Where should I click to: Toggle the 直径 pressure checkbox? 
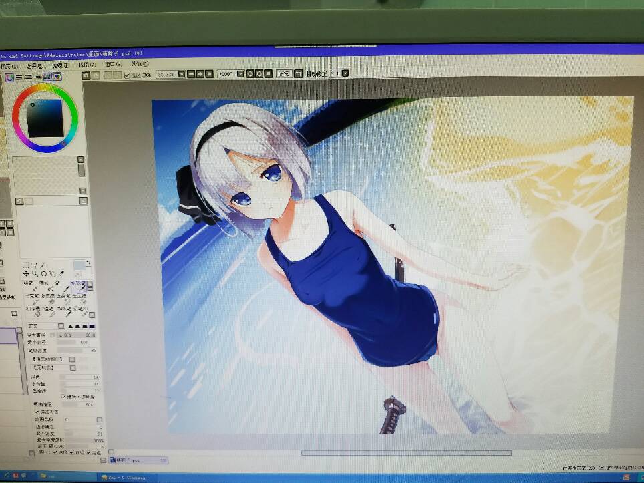click(72, 452)
